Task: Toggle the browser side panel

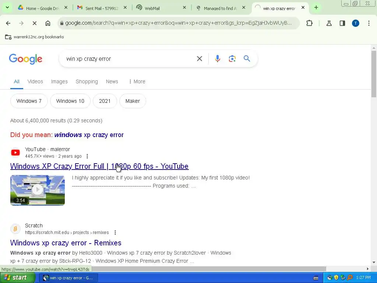Action: pyautogui.click(x=342, y=23)
